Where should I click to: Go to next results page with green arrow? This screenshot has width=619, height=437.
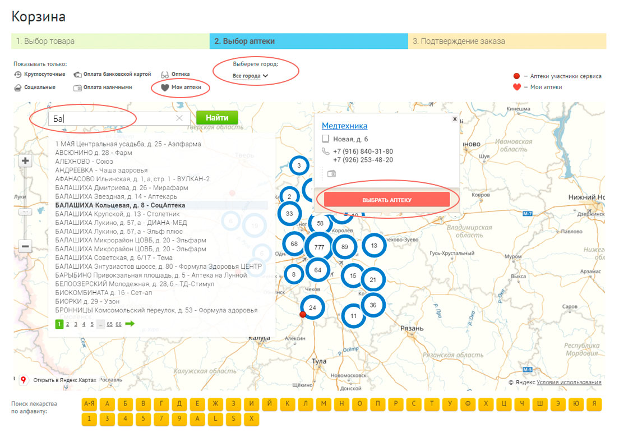click(x=130, y=324)
